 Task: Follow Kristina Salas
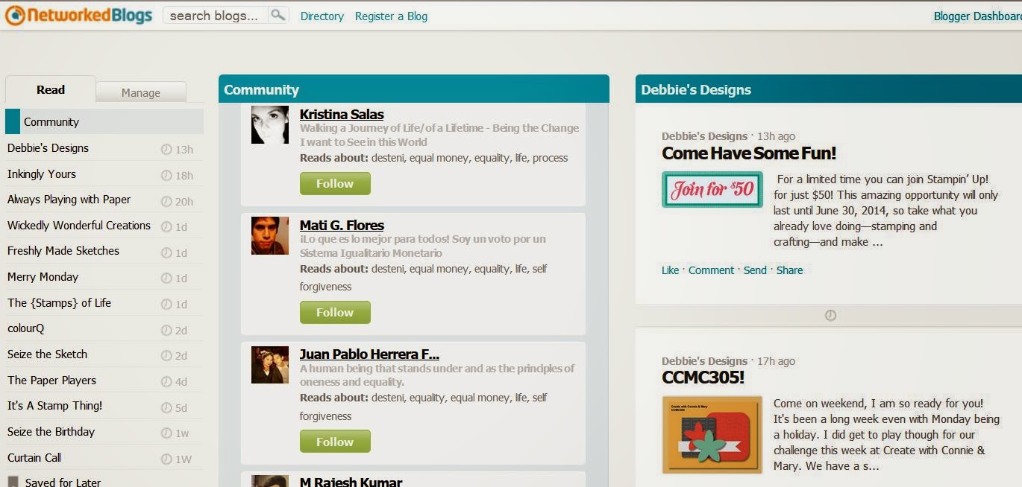tap(335, 183)
